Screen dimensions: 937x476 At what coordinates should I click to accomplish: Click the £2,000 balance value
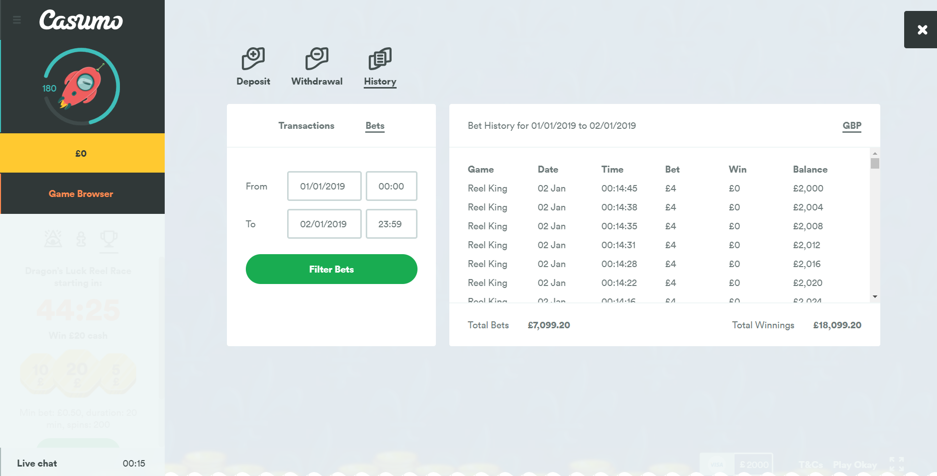point(808,189)
